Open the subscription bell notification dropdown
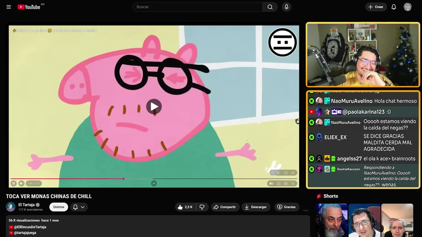Viewport: 422px width, 237px height. (79, 207)
